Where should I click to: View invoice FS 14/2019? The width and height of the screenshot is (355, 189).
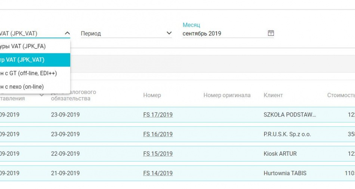(x=158, y=173)
